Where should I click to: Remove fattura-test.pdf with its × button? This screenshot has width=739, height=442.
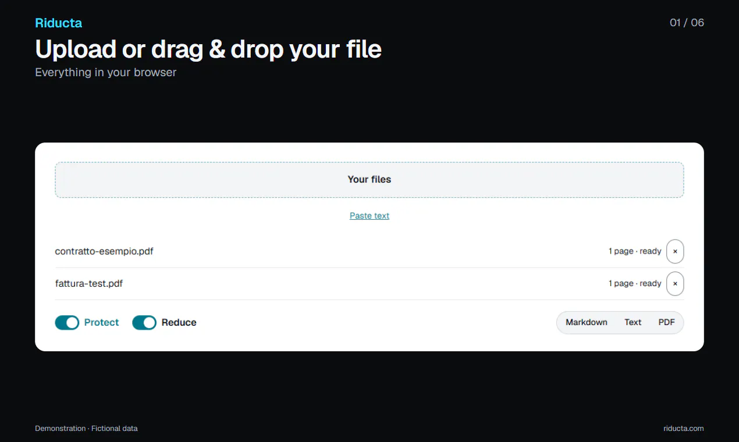[x=675, y=284]
